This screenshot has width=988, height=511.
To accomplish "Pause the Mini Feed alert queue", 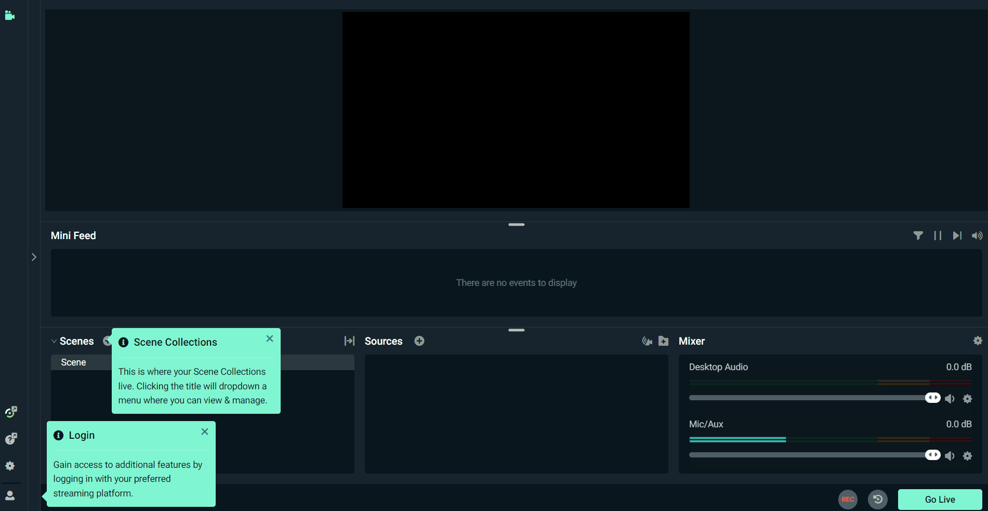I will [938, 236].
